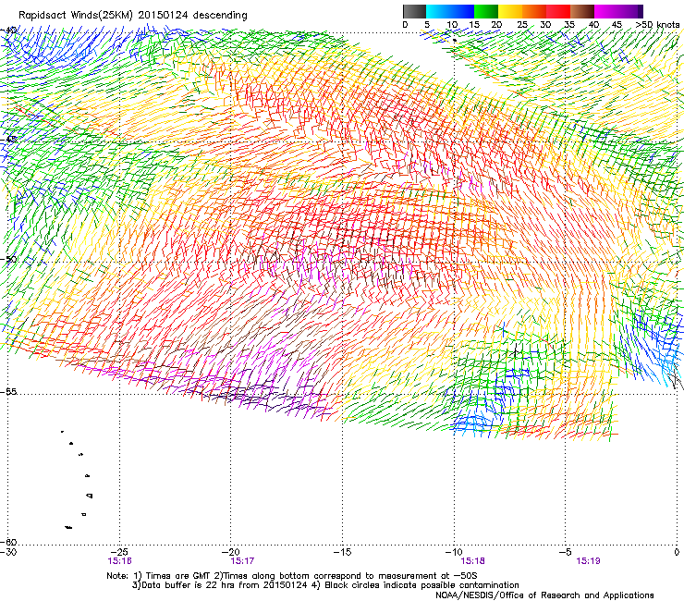Click the orange 25-30 knots legend segment

click(534, 11)
